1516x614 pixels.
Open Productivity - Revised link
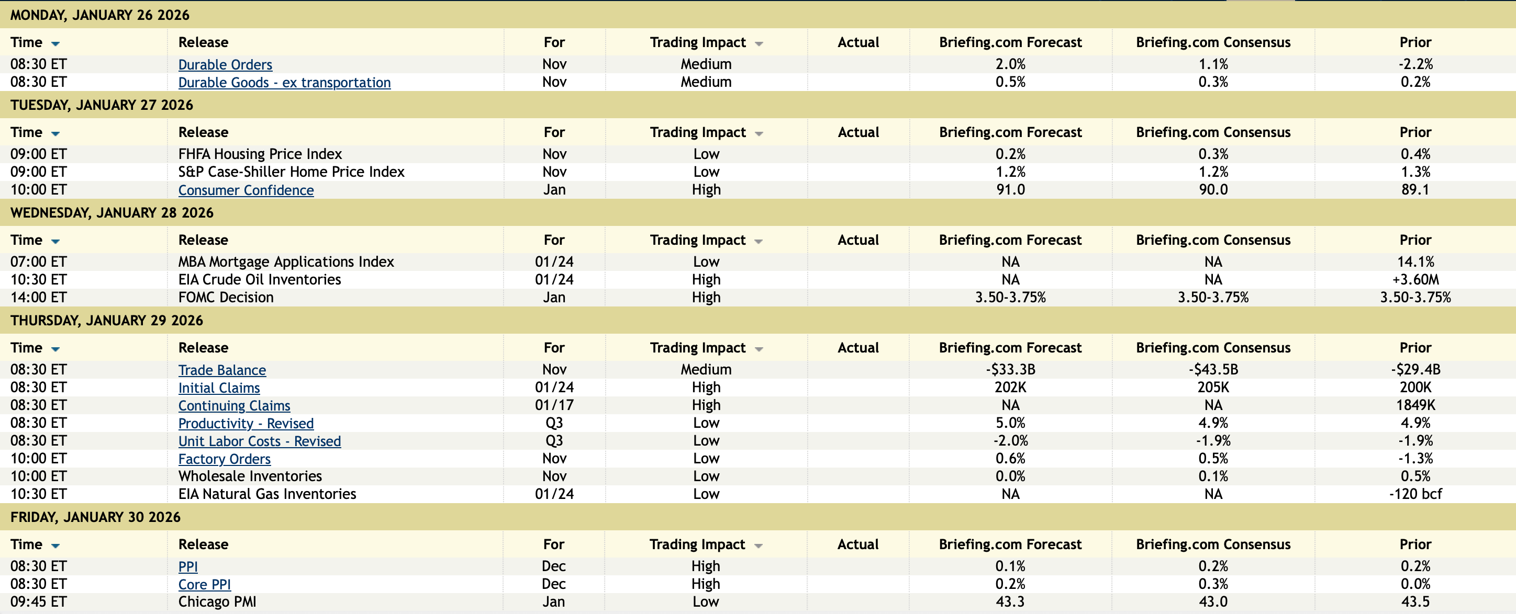coord(246,424)
